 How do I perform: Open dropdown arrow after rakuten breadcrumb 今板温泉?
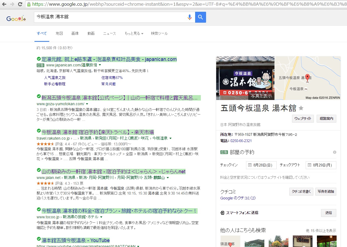pyautogui.click(x=170, y=138)
